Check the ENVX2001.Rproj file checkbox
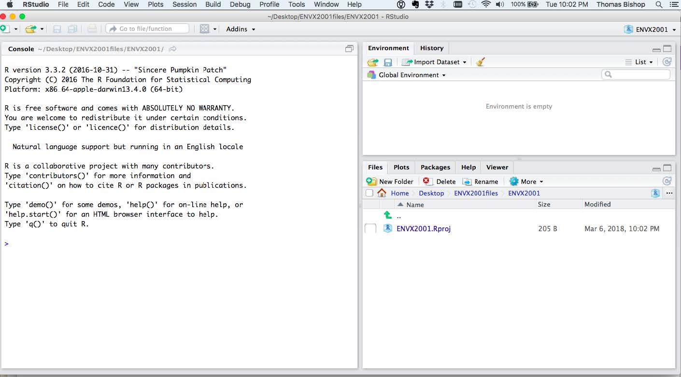The image size is (681, 377). click(x=370, y=228)
